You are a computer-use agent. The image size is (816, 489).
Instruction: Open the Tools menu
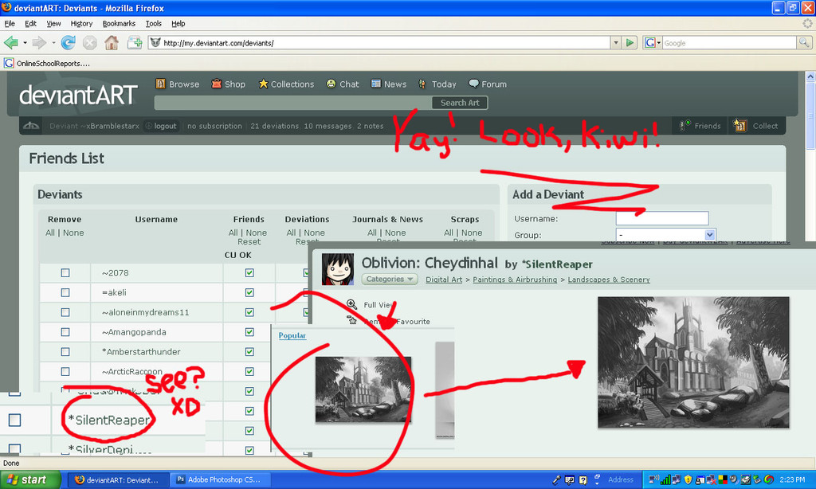click(x=154, y=23)
